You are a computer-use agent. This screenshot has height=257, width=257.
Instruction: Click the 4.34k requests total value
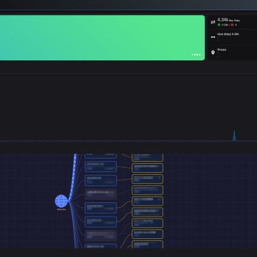tap(223, 20)
